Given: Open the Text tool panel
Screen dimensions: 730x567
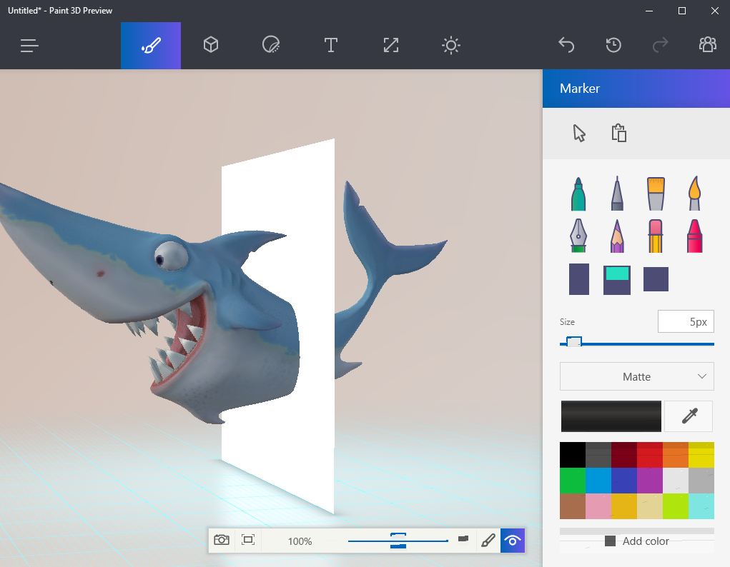Looking at the screenshot, I should (x=331, y=45).
